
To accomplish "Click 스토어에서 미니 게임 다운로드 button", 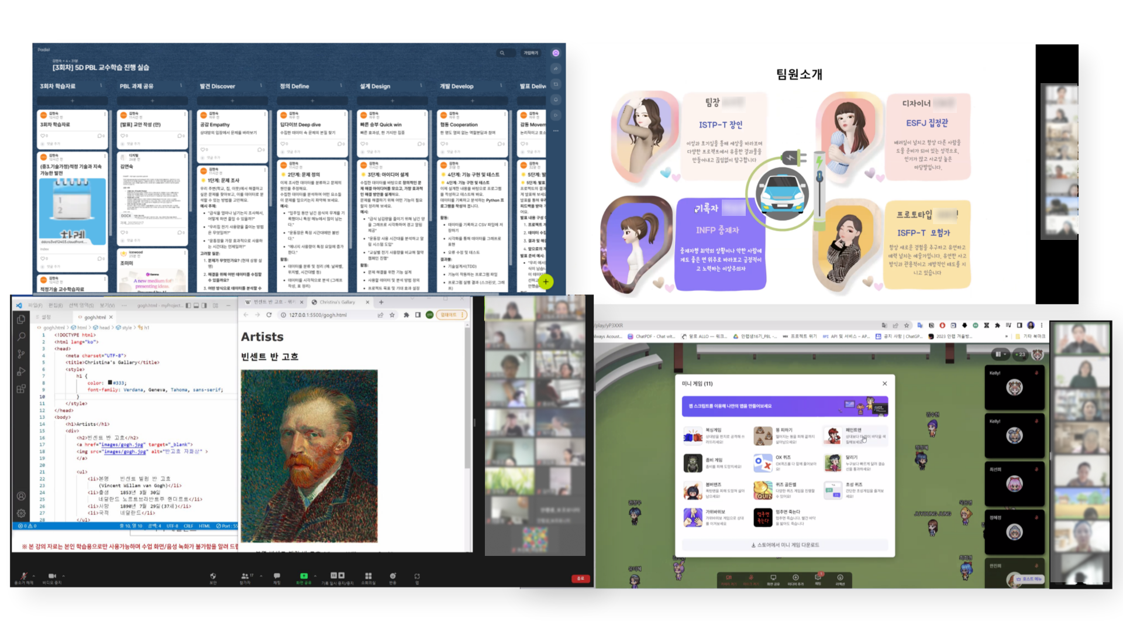I will 785,545.
